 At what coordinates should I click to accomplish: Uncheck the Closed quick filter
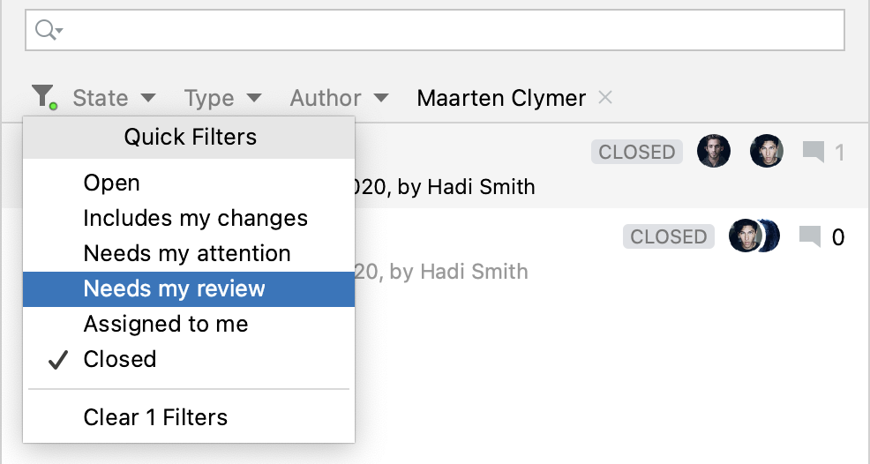point(119,360)
